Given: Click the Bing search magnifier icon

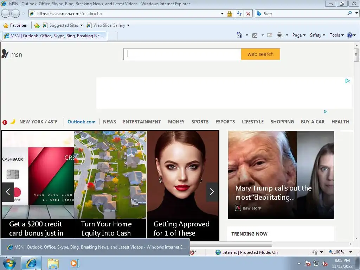Looking at the screenshot, I should pyautogui.click(x=349, y=13).
